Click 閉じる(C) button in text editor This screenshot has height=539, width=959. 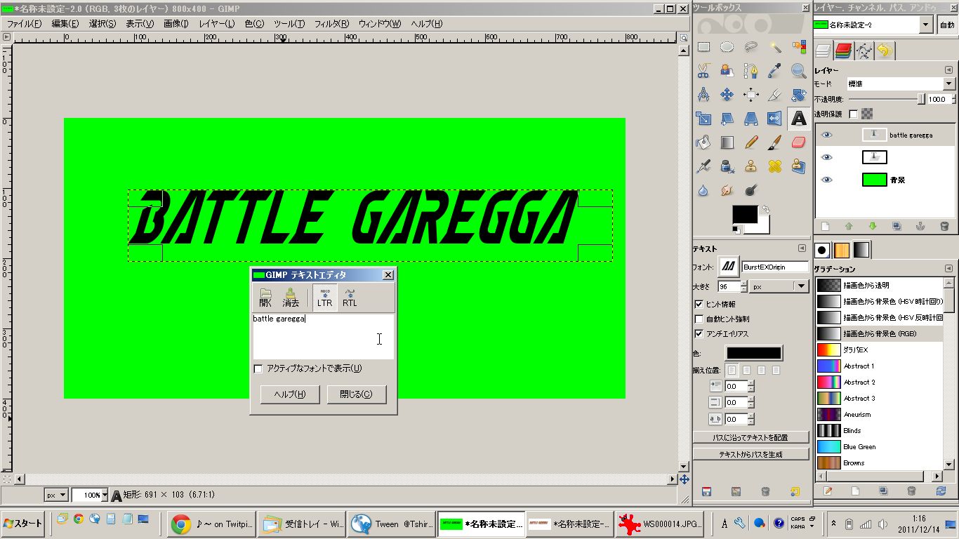pyautogui.click(x=356, y=394)
